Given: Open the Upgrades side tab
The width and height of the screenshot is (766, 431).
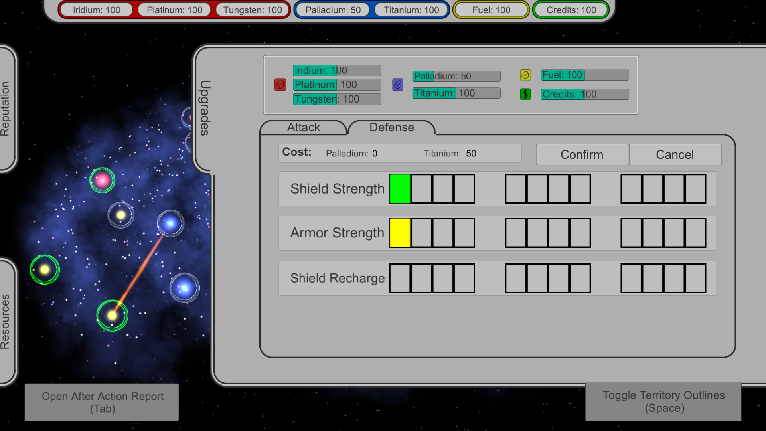Looking at the screenshot, I should [205, 108].
